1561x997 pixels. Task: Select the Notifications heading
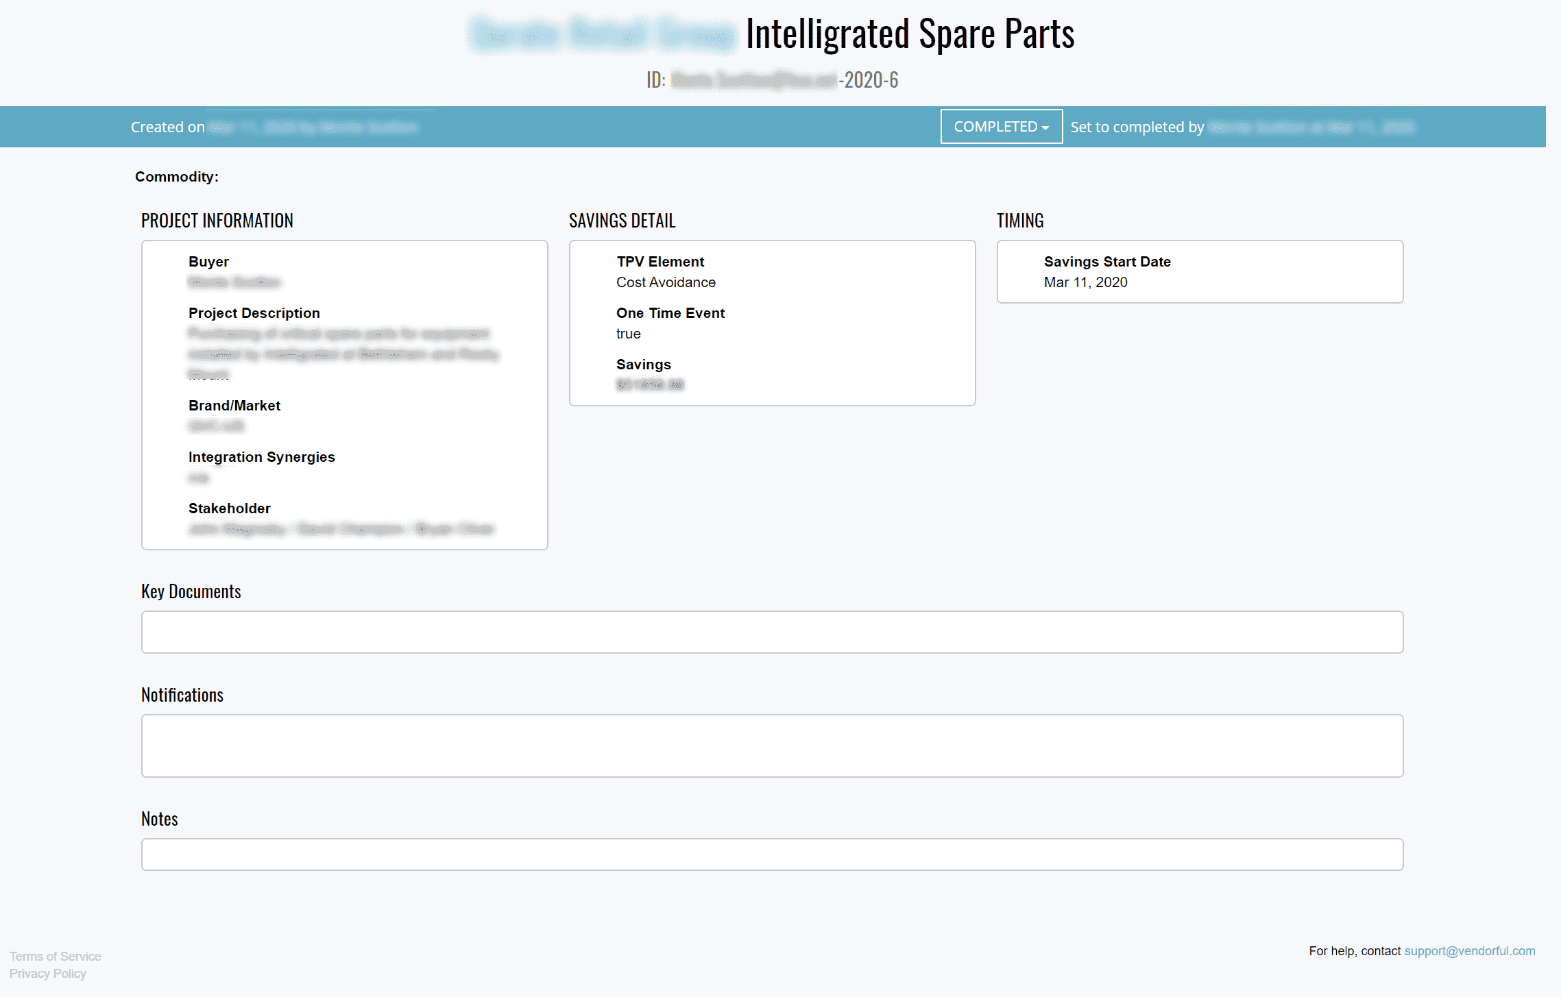click(x=182, y=695)
